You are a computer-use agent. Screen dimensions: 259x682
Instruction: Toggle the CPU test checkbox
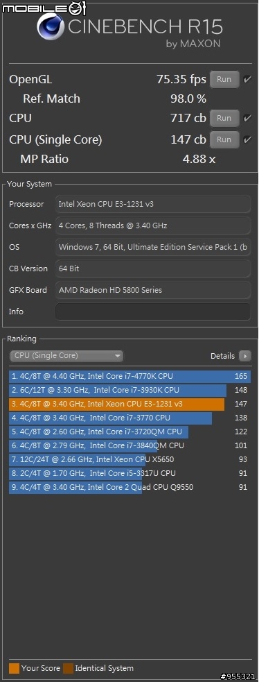tap(247, 118)
